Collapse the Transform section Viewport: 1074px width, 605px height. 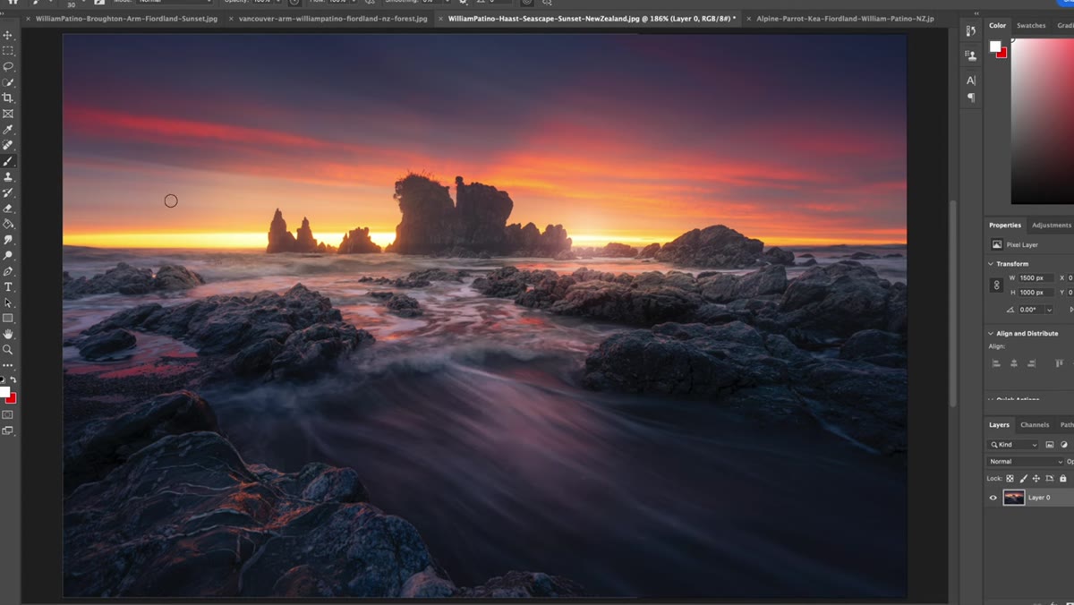[x=991, y=264]
